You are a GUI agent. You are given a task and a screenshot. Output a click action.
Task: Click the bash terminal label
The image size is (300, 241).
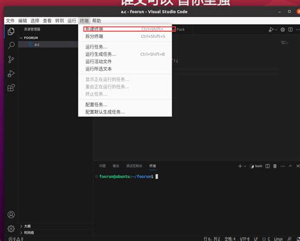coord(259,166)
